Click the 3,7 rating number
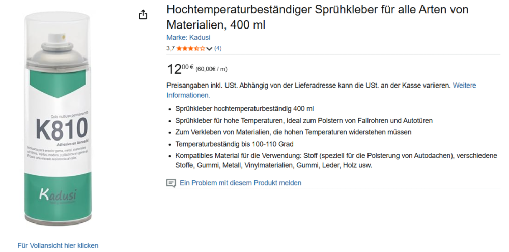509x252 pixels. 171,49
